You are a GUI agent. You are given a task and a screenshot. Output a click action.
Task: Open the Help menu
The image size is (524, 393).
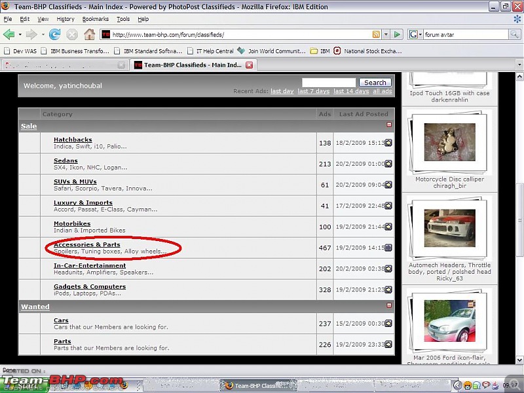coord(143,19)
